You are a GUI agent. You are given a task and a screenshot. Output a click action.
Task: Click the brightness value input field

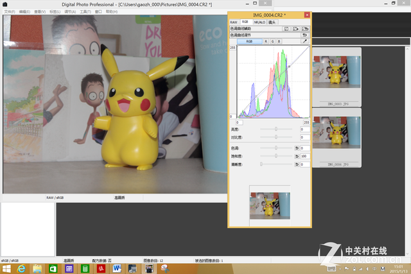click(x=305, y=130)
